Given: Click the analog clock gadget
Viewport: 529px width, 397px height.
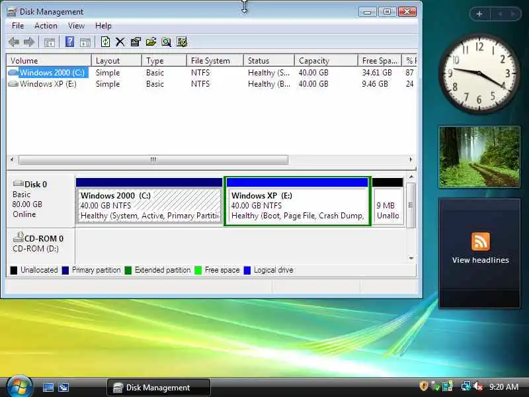Looking at the screenshot, I should click(x=479, y=73).
